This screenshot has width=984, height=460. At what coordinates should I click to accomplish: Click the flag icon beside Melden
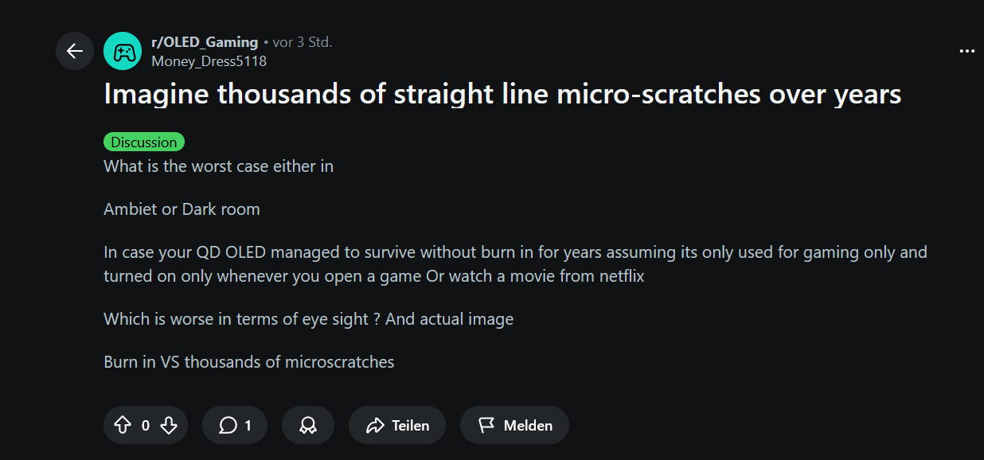pos(486,426)
